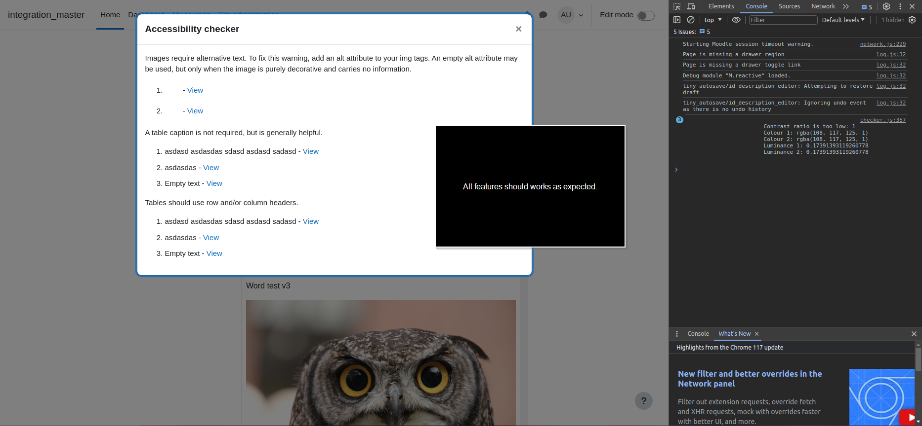This screenshot has height=426, width=922.
Task: Open the JavaScript context 'top' dropdown
Action: tap(713, 20)
